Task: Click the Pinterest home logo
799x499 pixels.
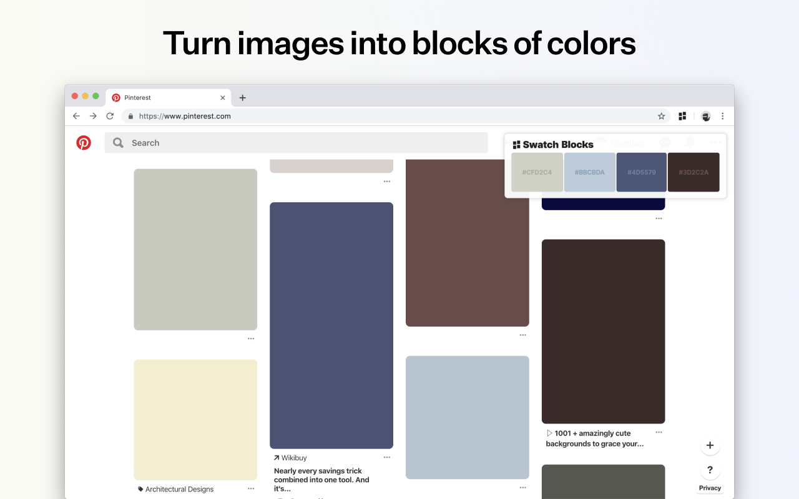Action: pyautogui.click(x=84, y=142)
